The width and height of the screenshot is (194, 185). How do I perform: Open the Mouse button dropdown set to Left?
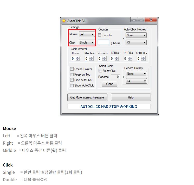(87, 34)
